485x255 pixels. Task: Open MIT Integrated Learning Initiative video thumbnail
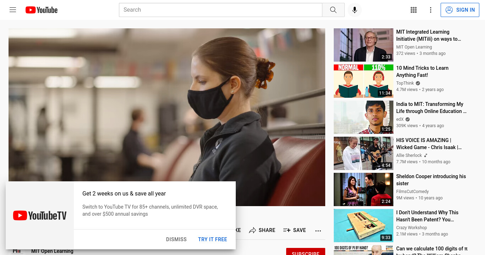click(364, 45)
